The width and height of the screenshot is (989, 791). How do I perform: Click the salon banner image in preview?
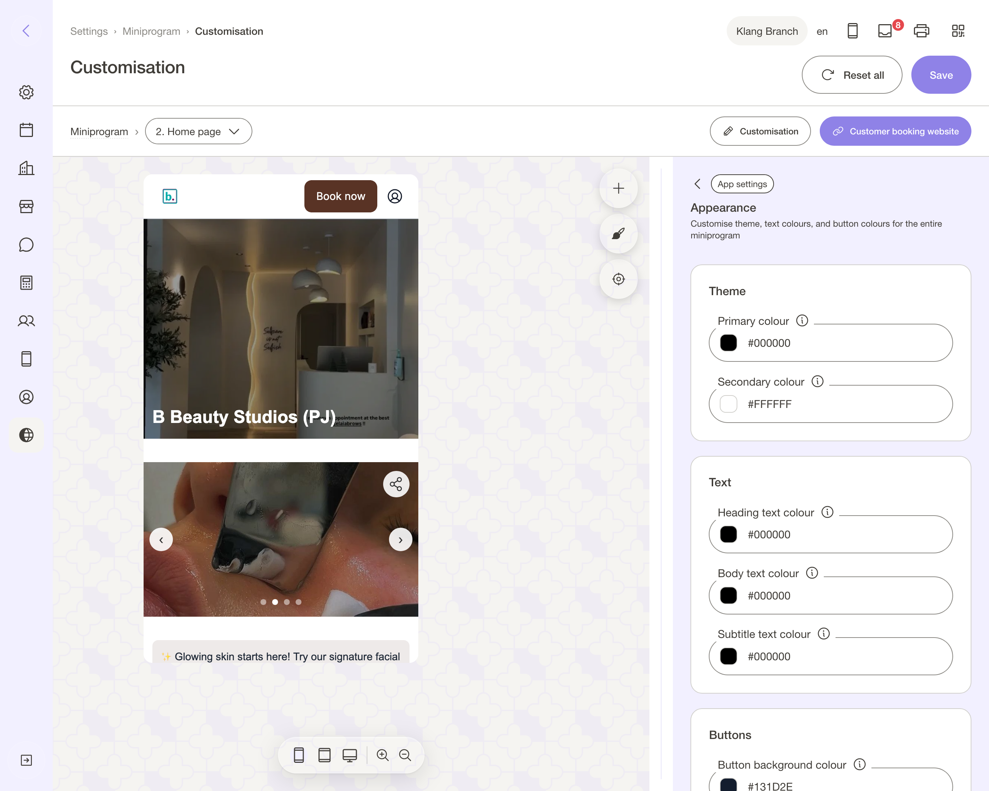coord(281,328)
